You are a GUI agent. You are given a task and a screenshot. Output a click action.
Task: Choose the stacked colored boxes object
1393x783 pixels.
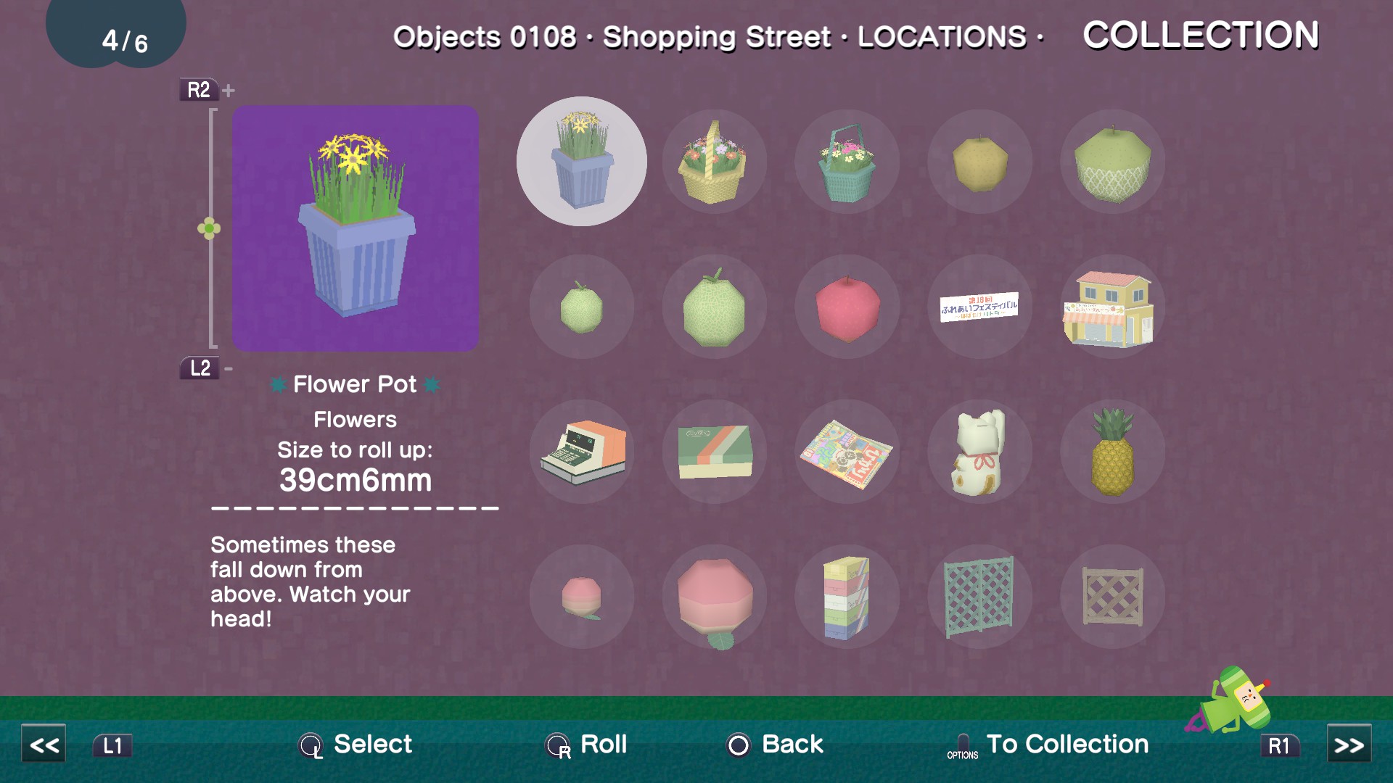click(847, 597)
